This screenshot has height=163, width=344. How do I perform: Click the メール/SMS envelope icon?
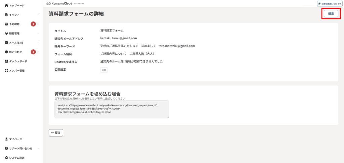(6, 43)
